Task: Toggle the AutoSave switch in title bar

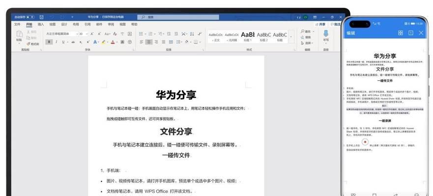Action: coord(30,17)
